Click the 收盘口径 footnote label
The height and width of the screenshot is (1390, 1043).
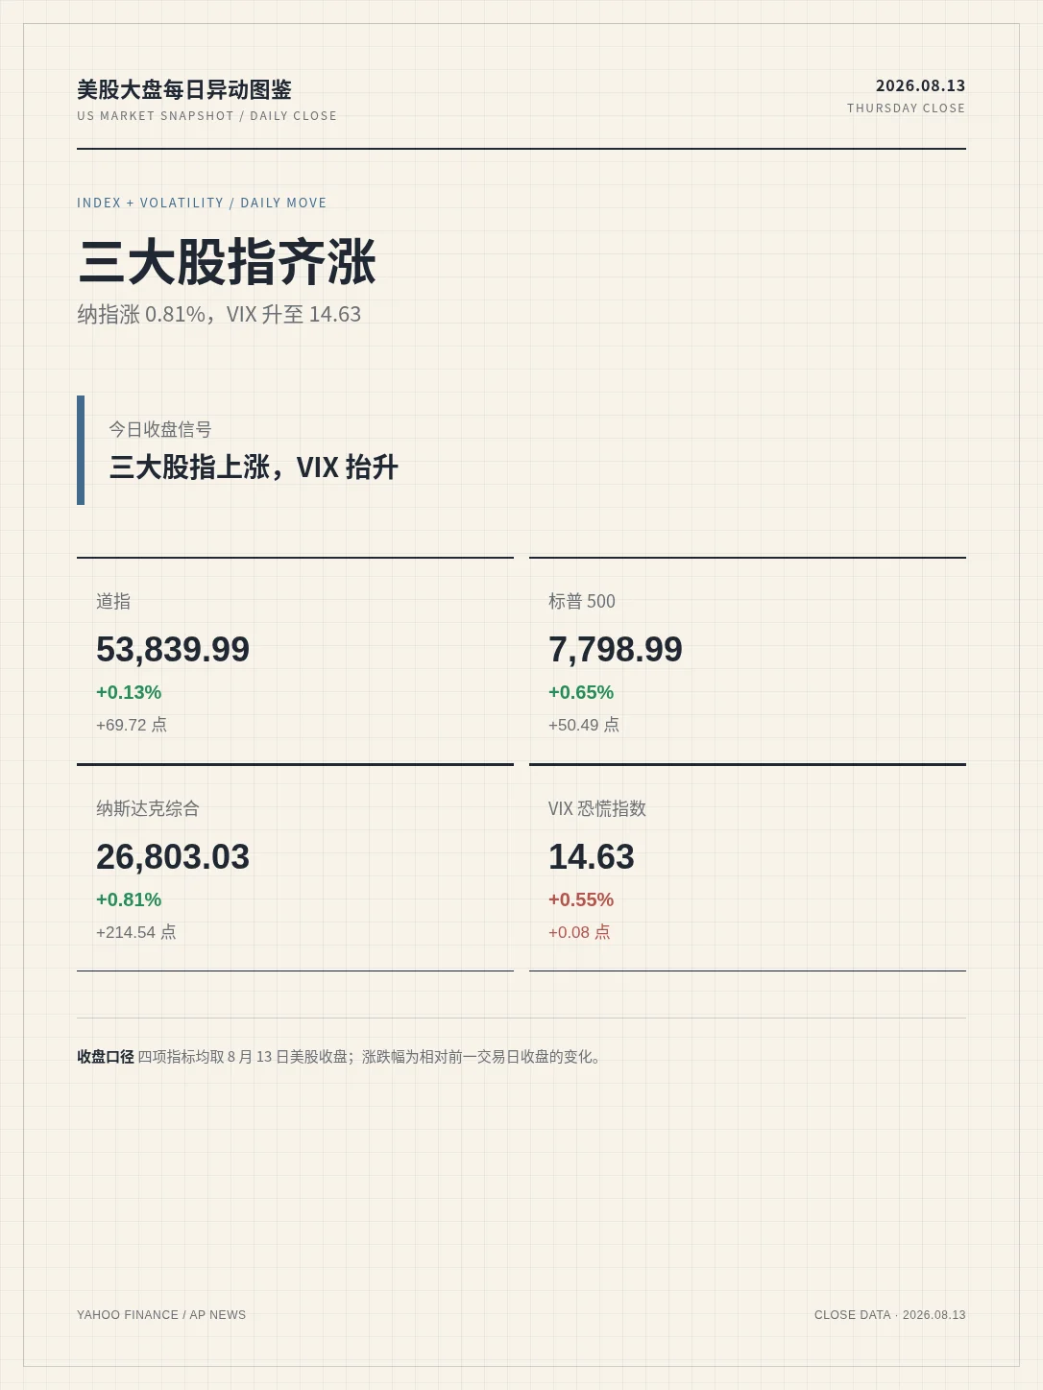pos(106,1056)
